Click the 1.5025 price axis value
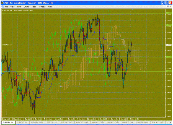 169,20
